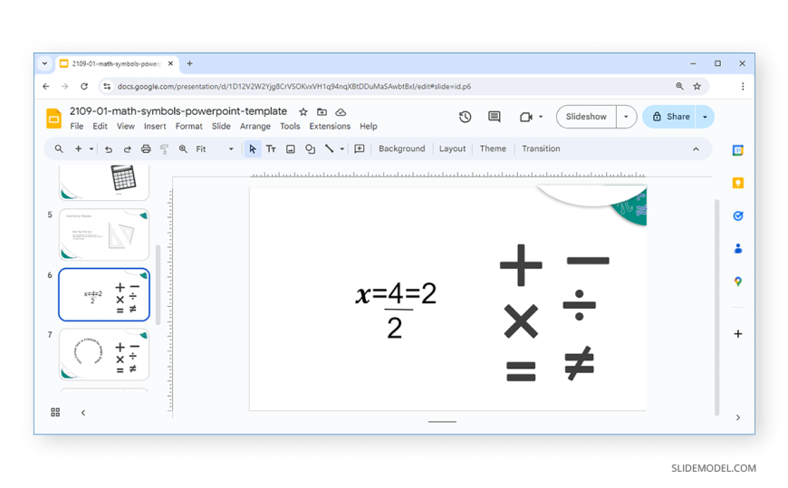Print the presentation
788x488 pixels.
(146, 148)
